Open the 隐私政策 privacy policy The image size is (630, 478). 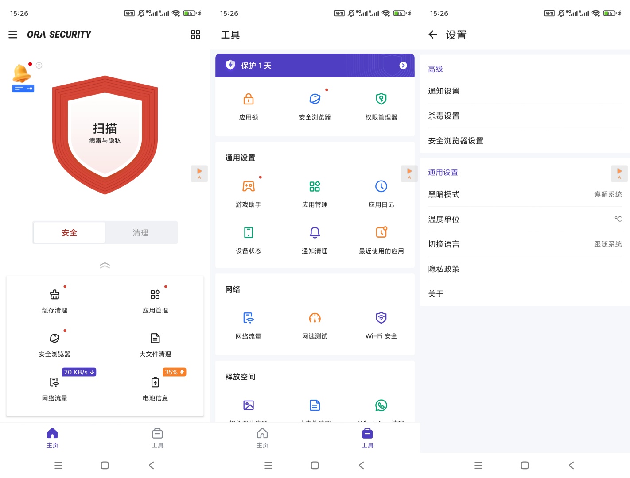tap(444, 269)
